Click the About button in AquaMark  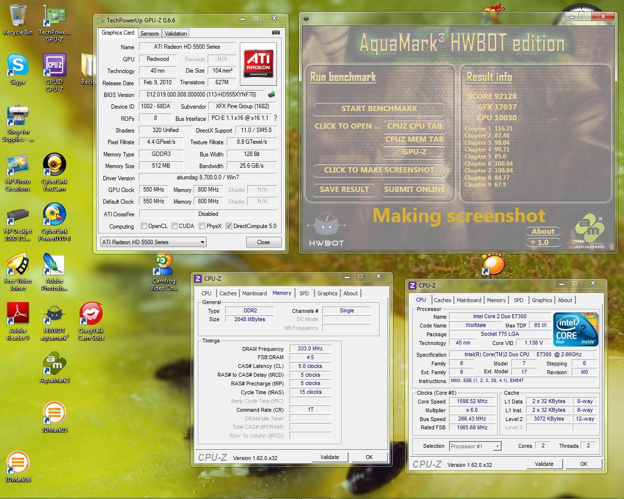(543, 231)
